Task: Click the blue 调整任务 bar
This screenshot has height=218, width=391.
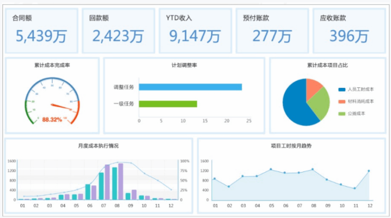Action: click(190, 87)
